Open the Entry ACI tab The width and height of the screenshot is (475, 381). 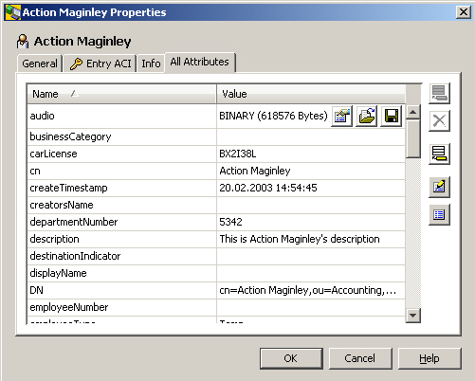point(100,63)
